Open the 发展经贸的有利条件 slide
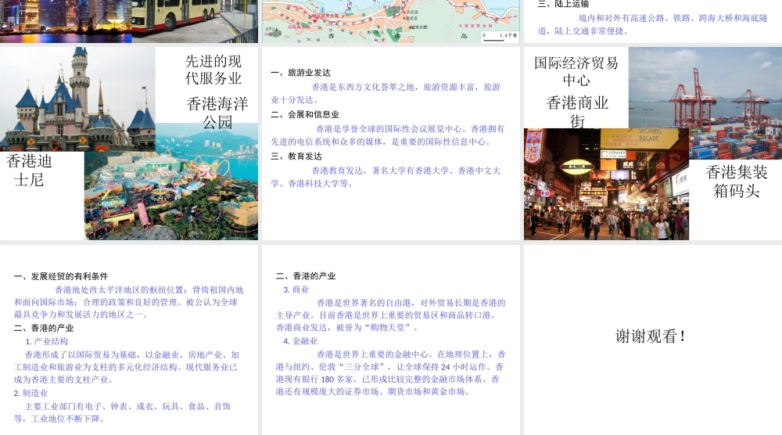Image resolution: width=782 pixels, height=435 pixels. 129,340
